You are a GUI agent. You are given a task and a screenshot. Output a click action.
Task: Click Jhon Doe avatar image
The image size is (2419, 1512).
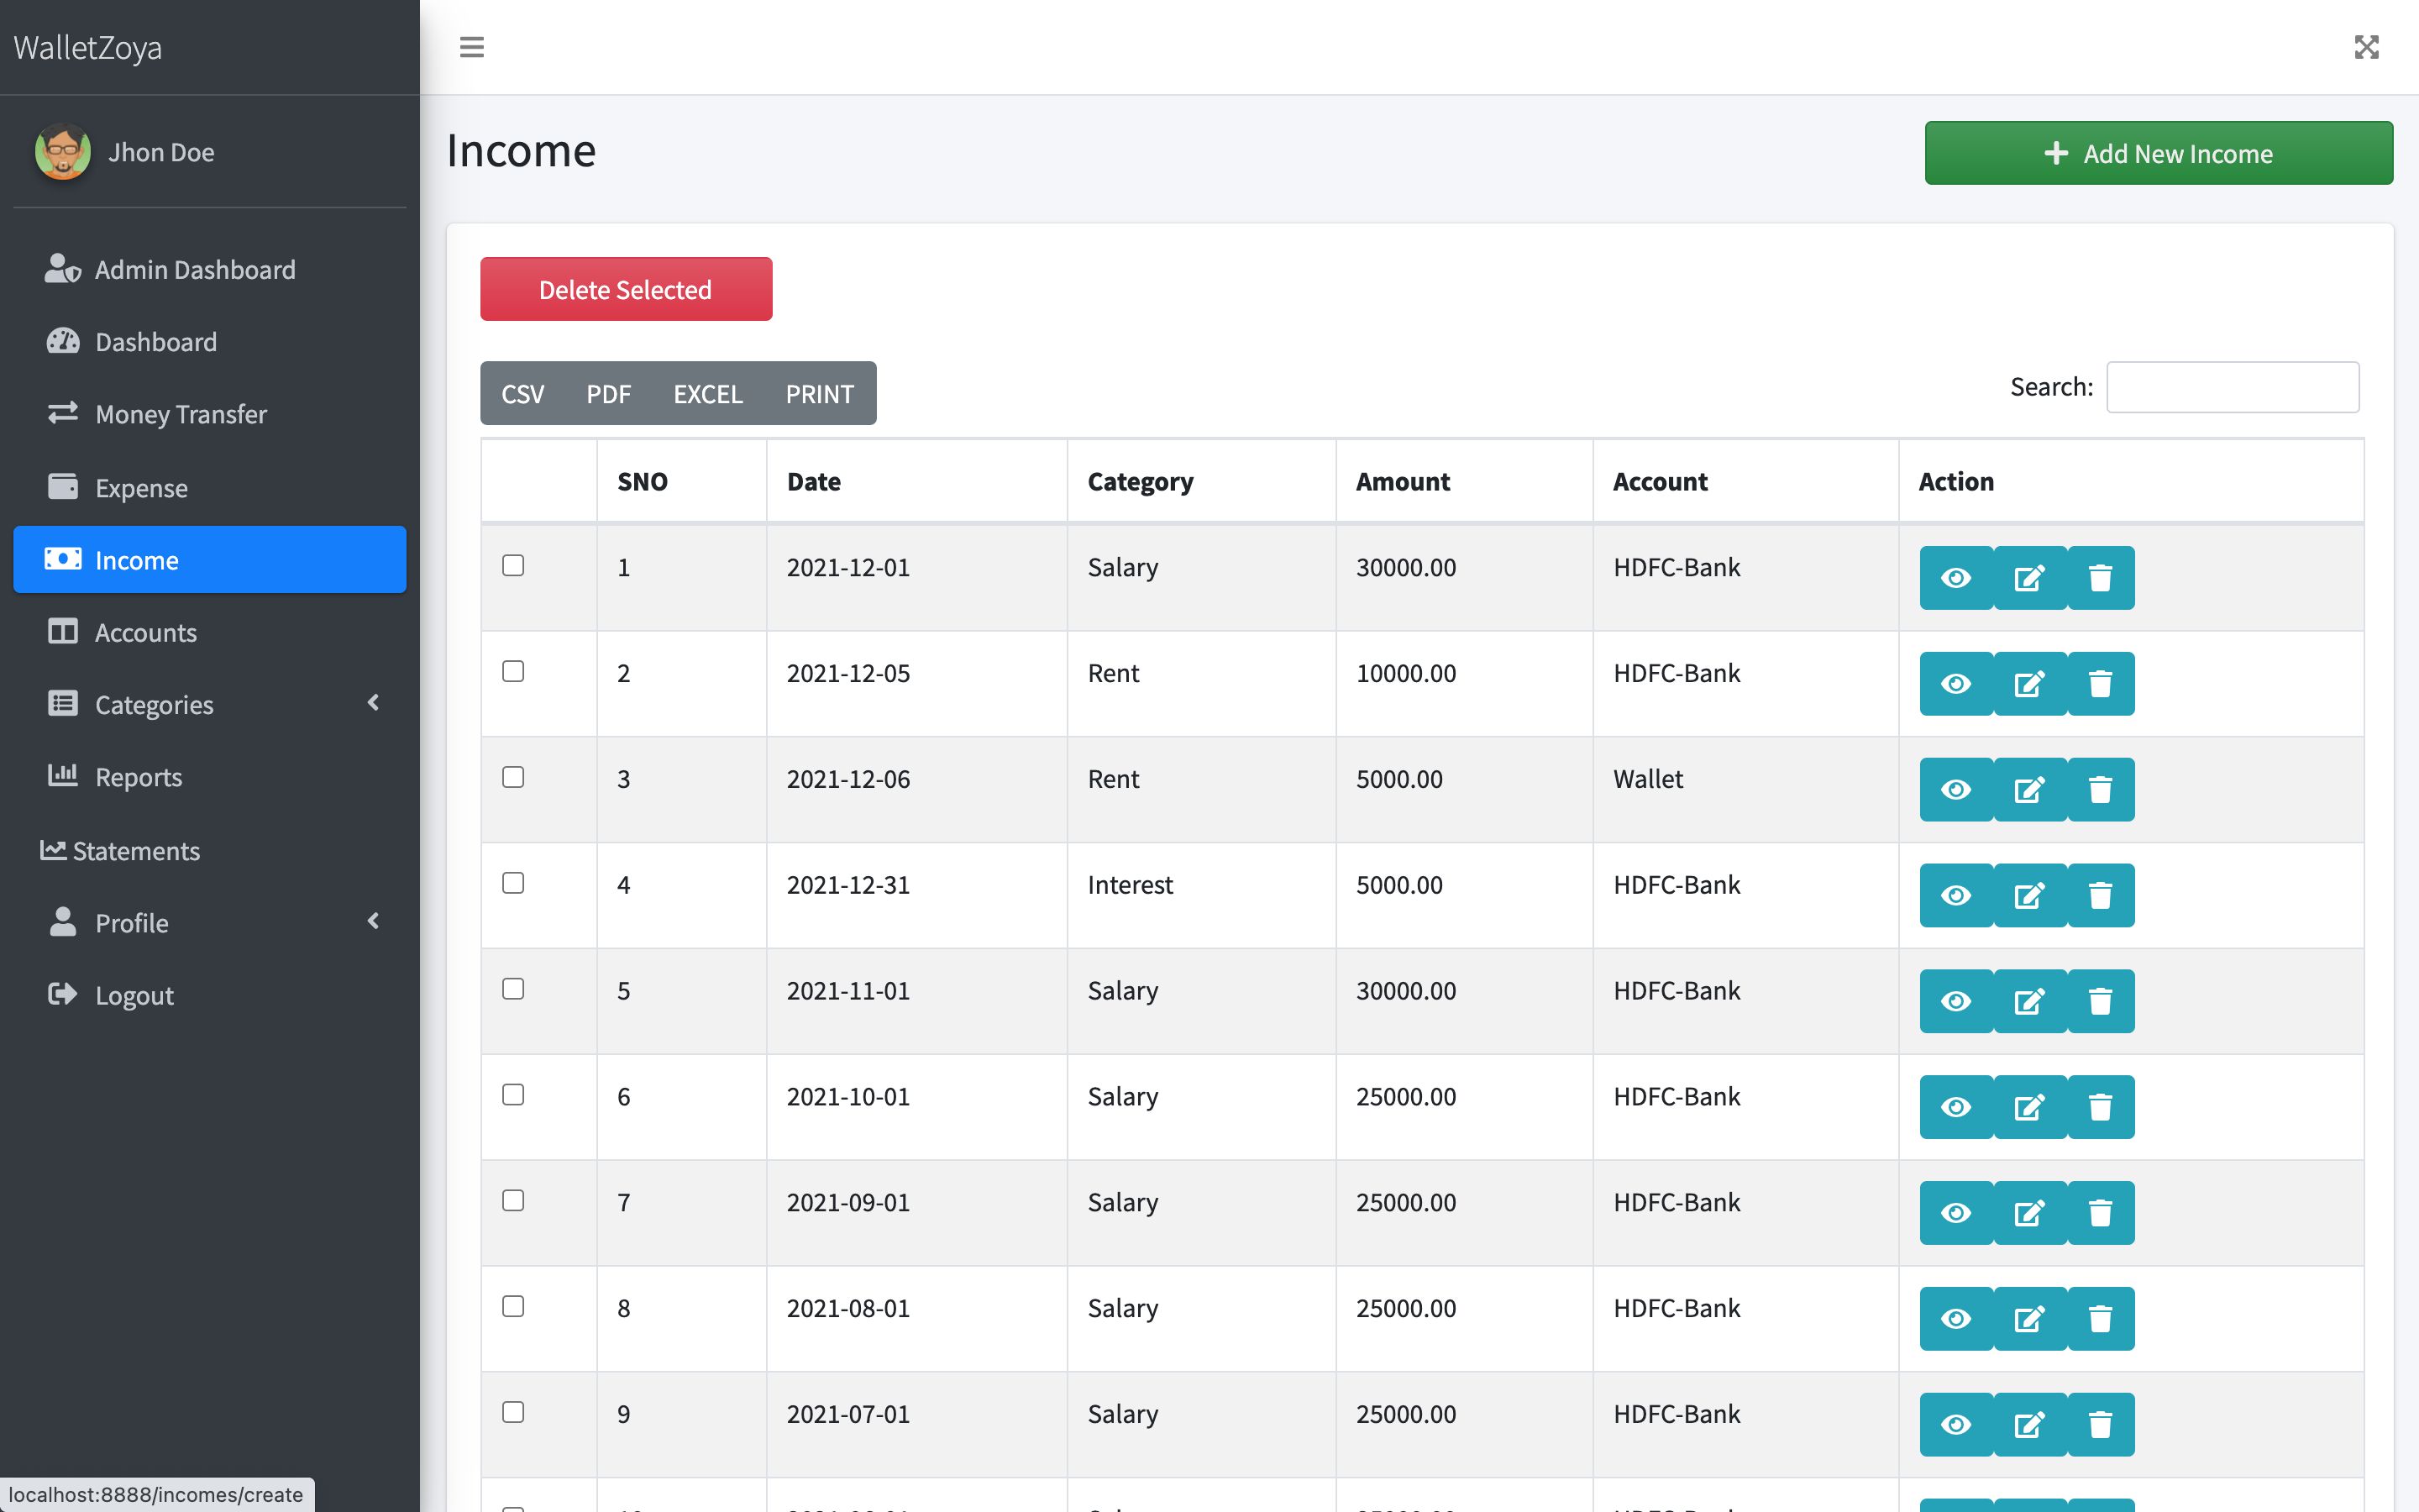click(62, 152)
